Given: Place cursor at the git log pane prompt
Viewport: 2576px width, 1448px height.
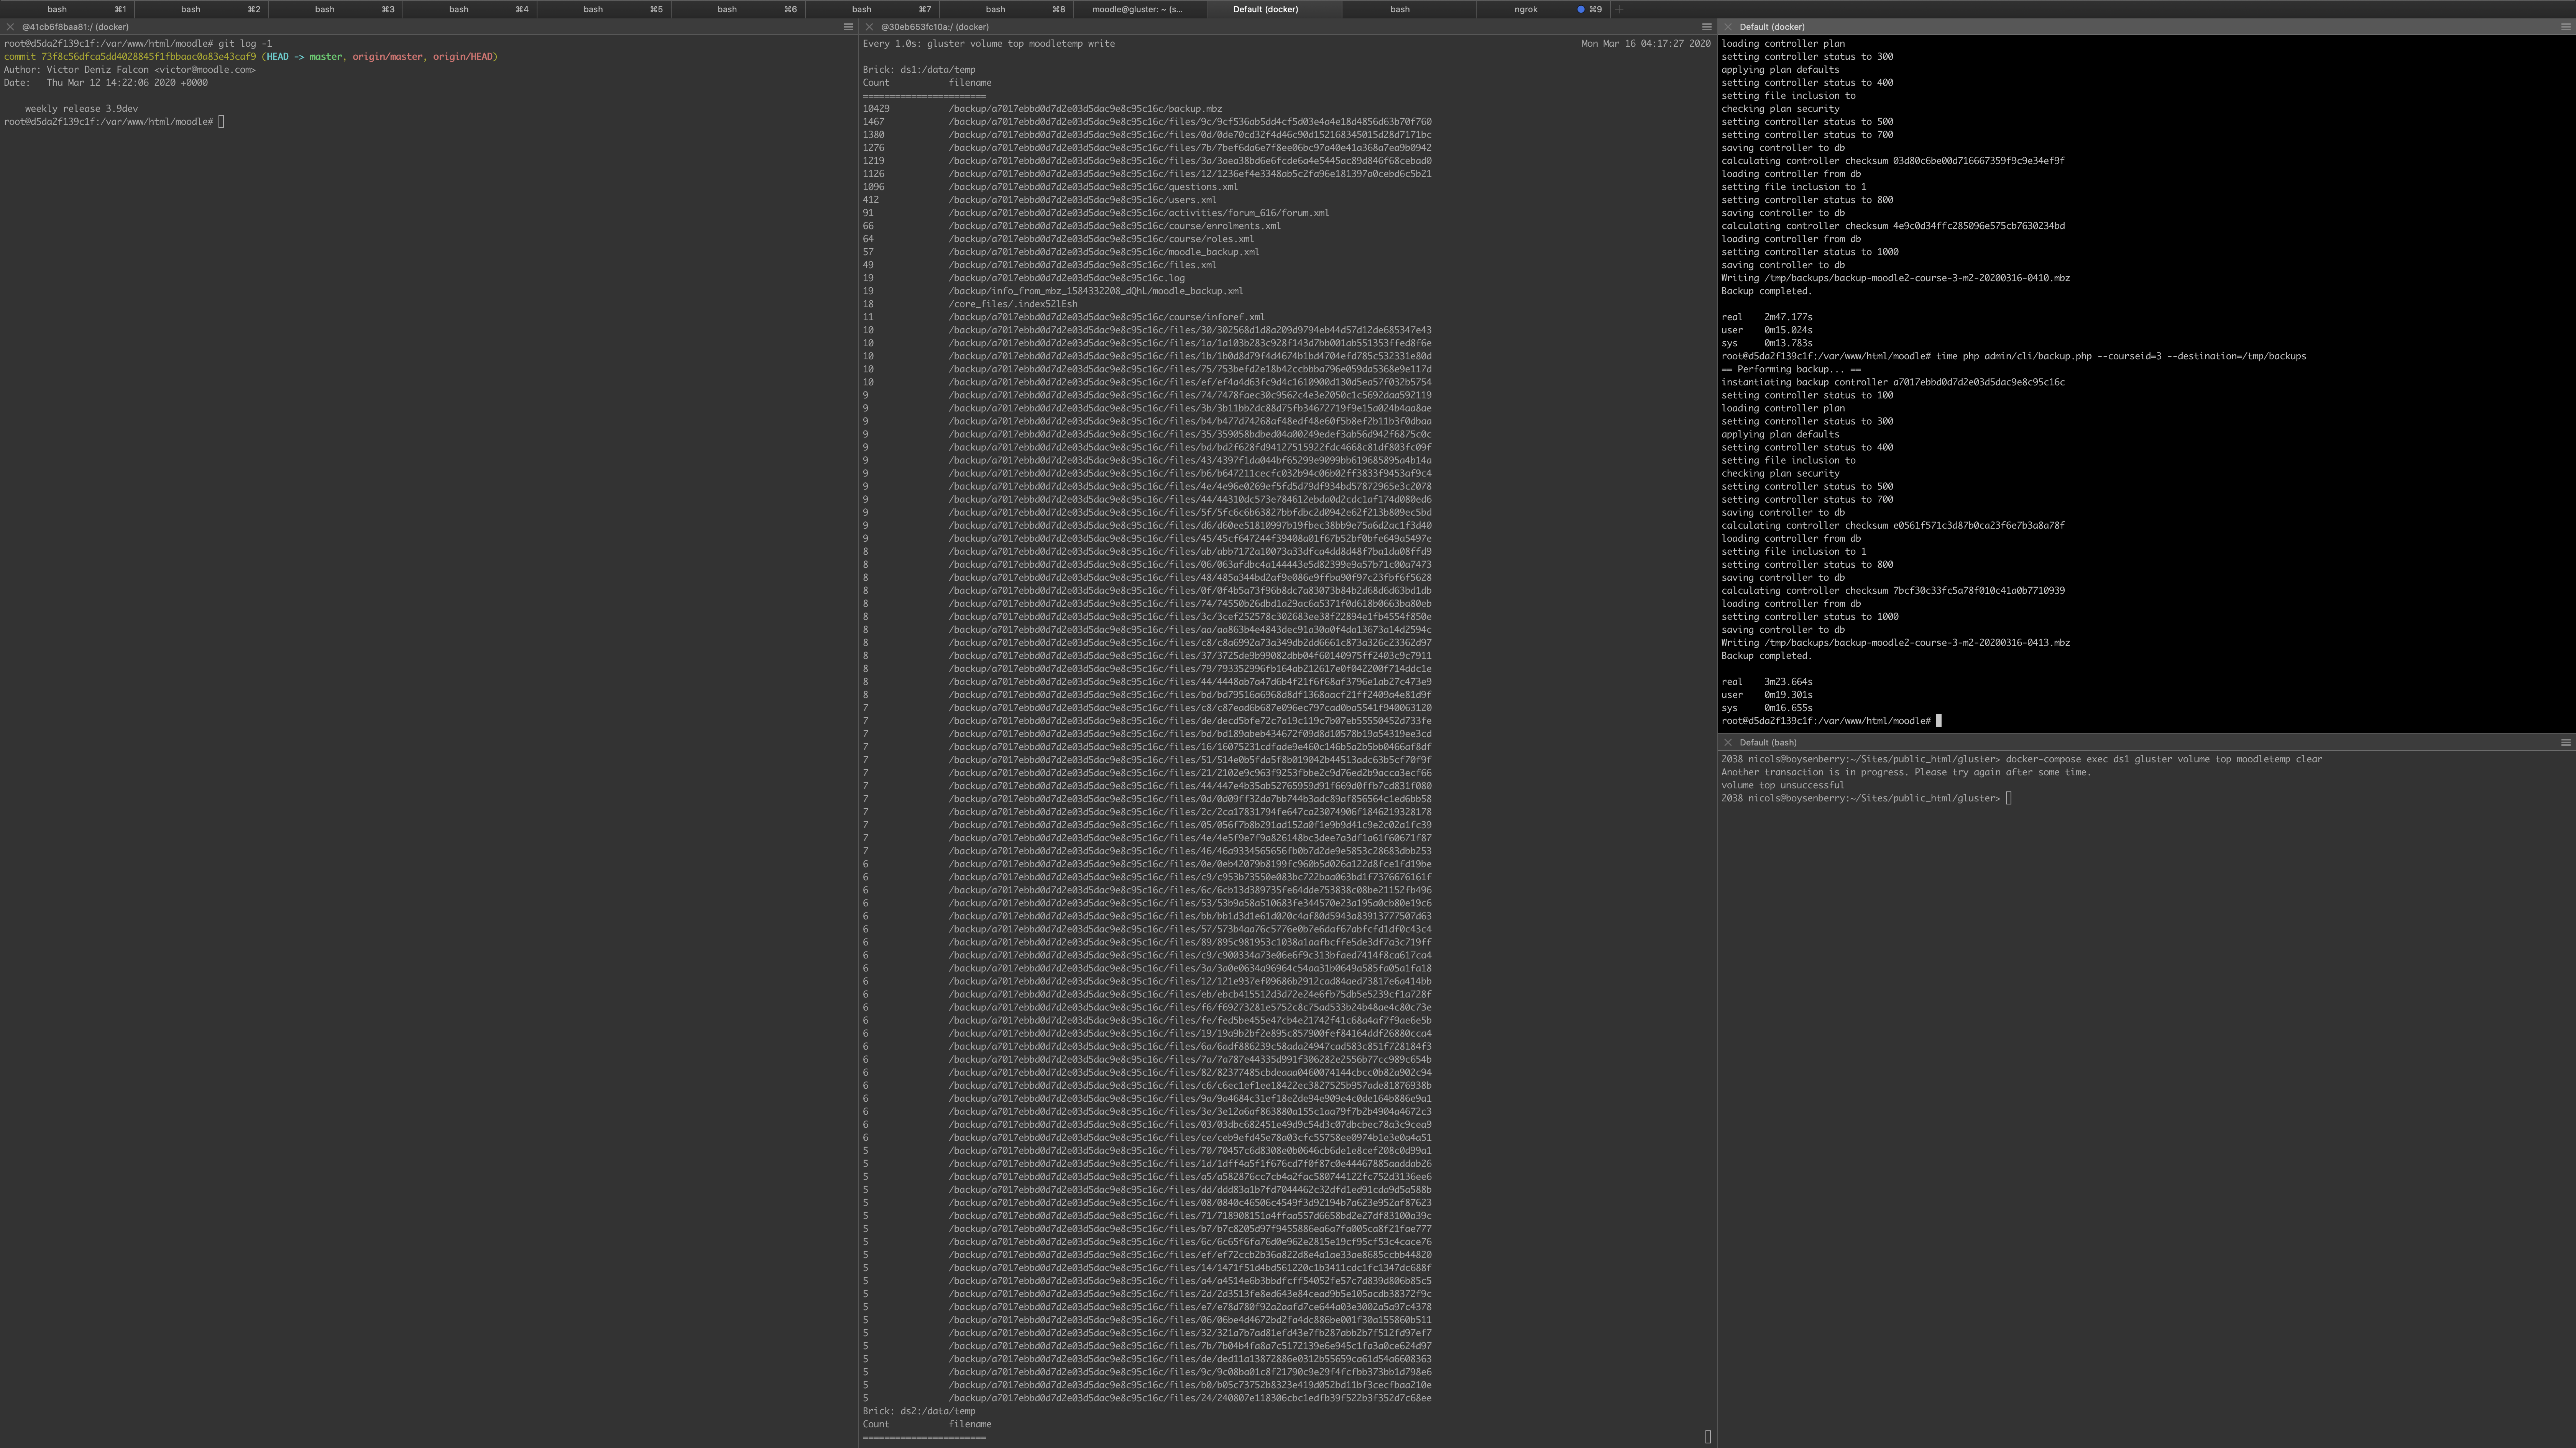Looking at the screenshot, I should [221, 122].
